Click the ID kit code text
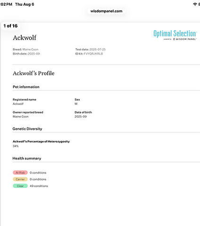The image size is (200, 226). pos(93,54)
